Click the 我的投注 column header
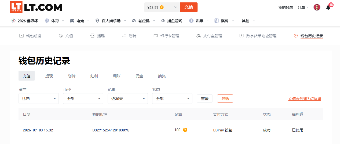 point(100,114)
